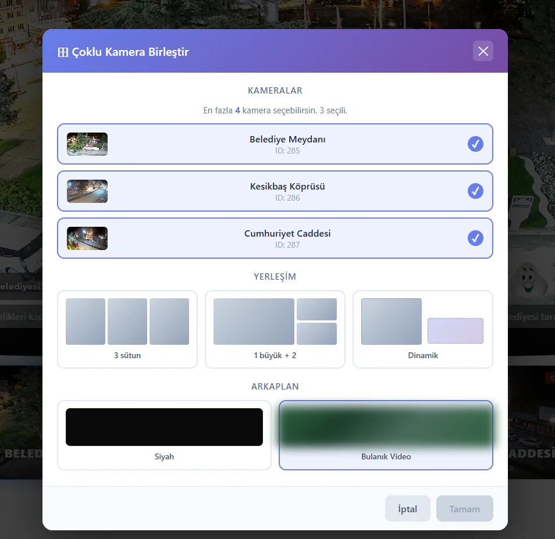Choose the 3 sütun layout

click(x=127, y=329)
